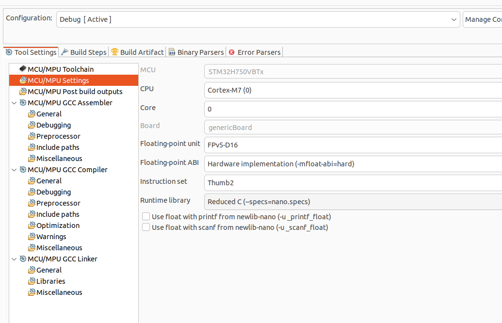This screenshot has width=502, height=323.
Task: Click the Tool Settings tab gear icon
Action: click(x=9, y=52)
